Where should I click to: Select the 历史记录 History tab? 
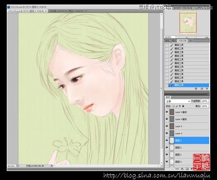coord(182,41)
